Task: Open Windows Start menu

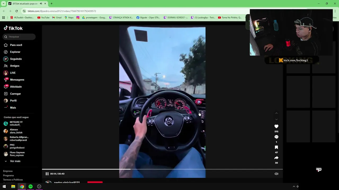Action: (4, 187)
